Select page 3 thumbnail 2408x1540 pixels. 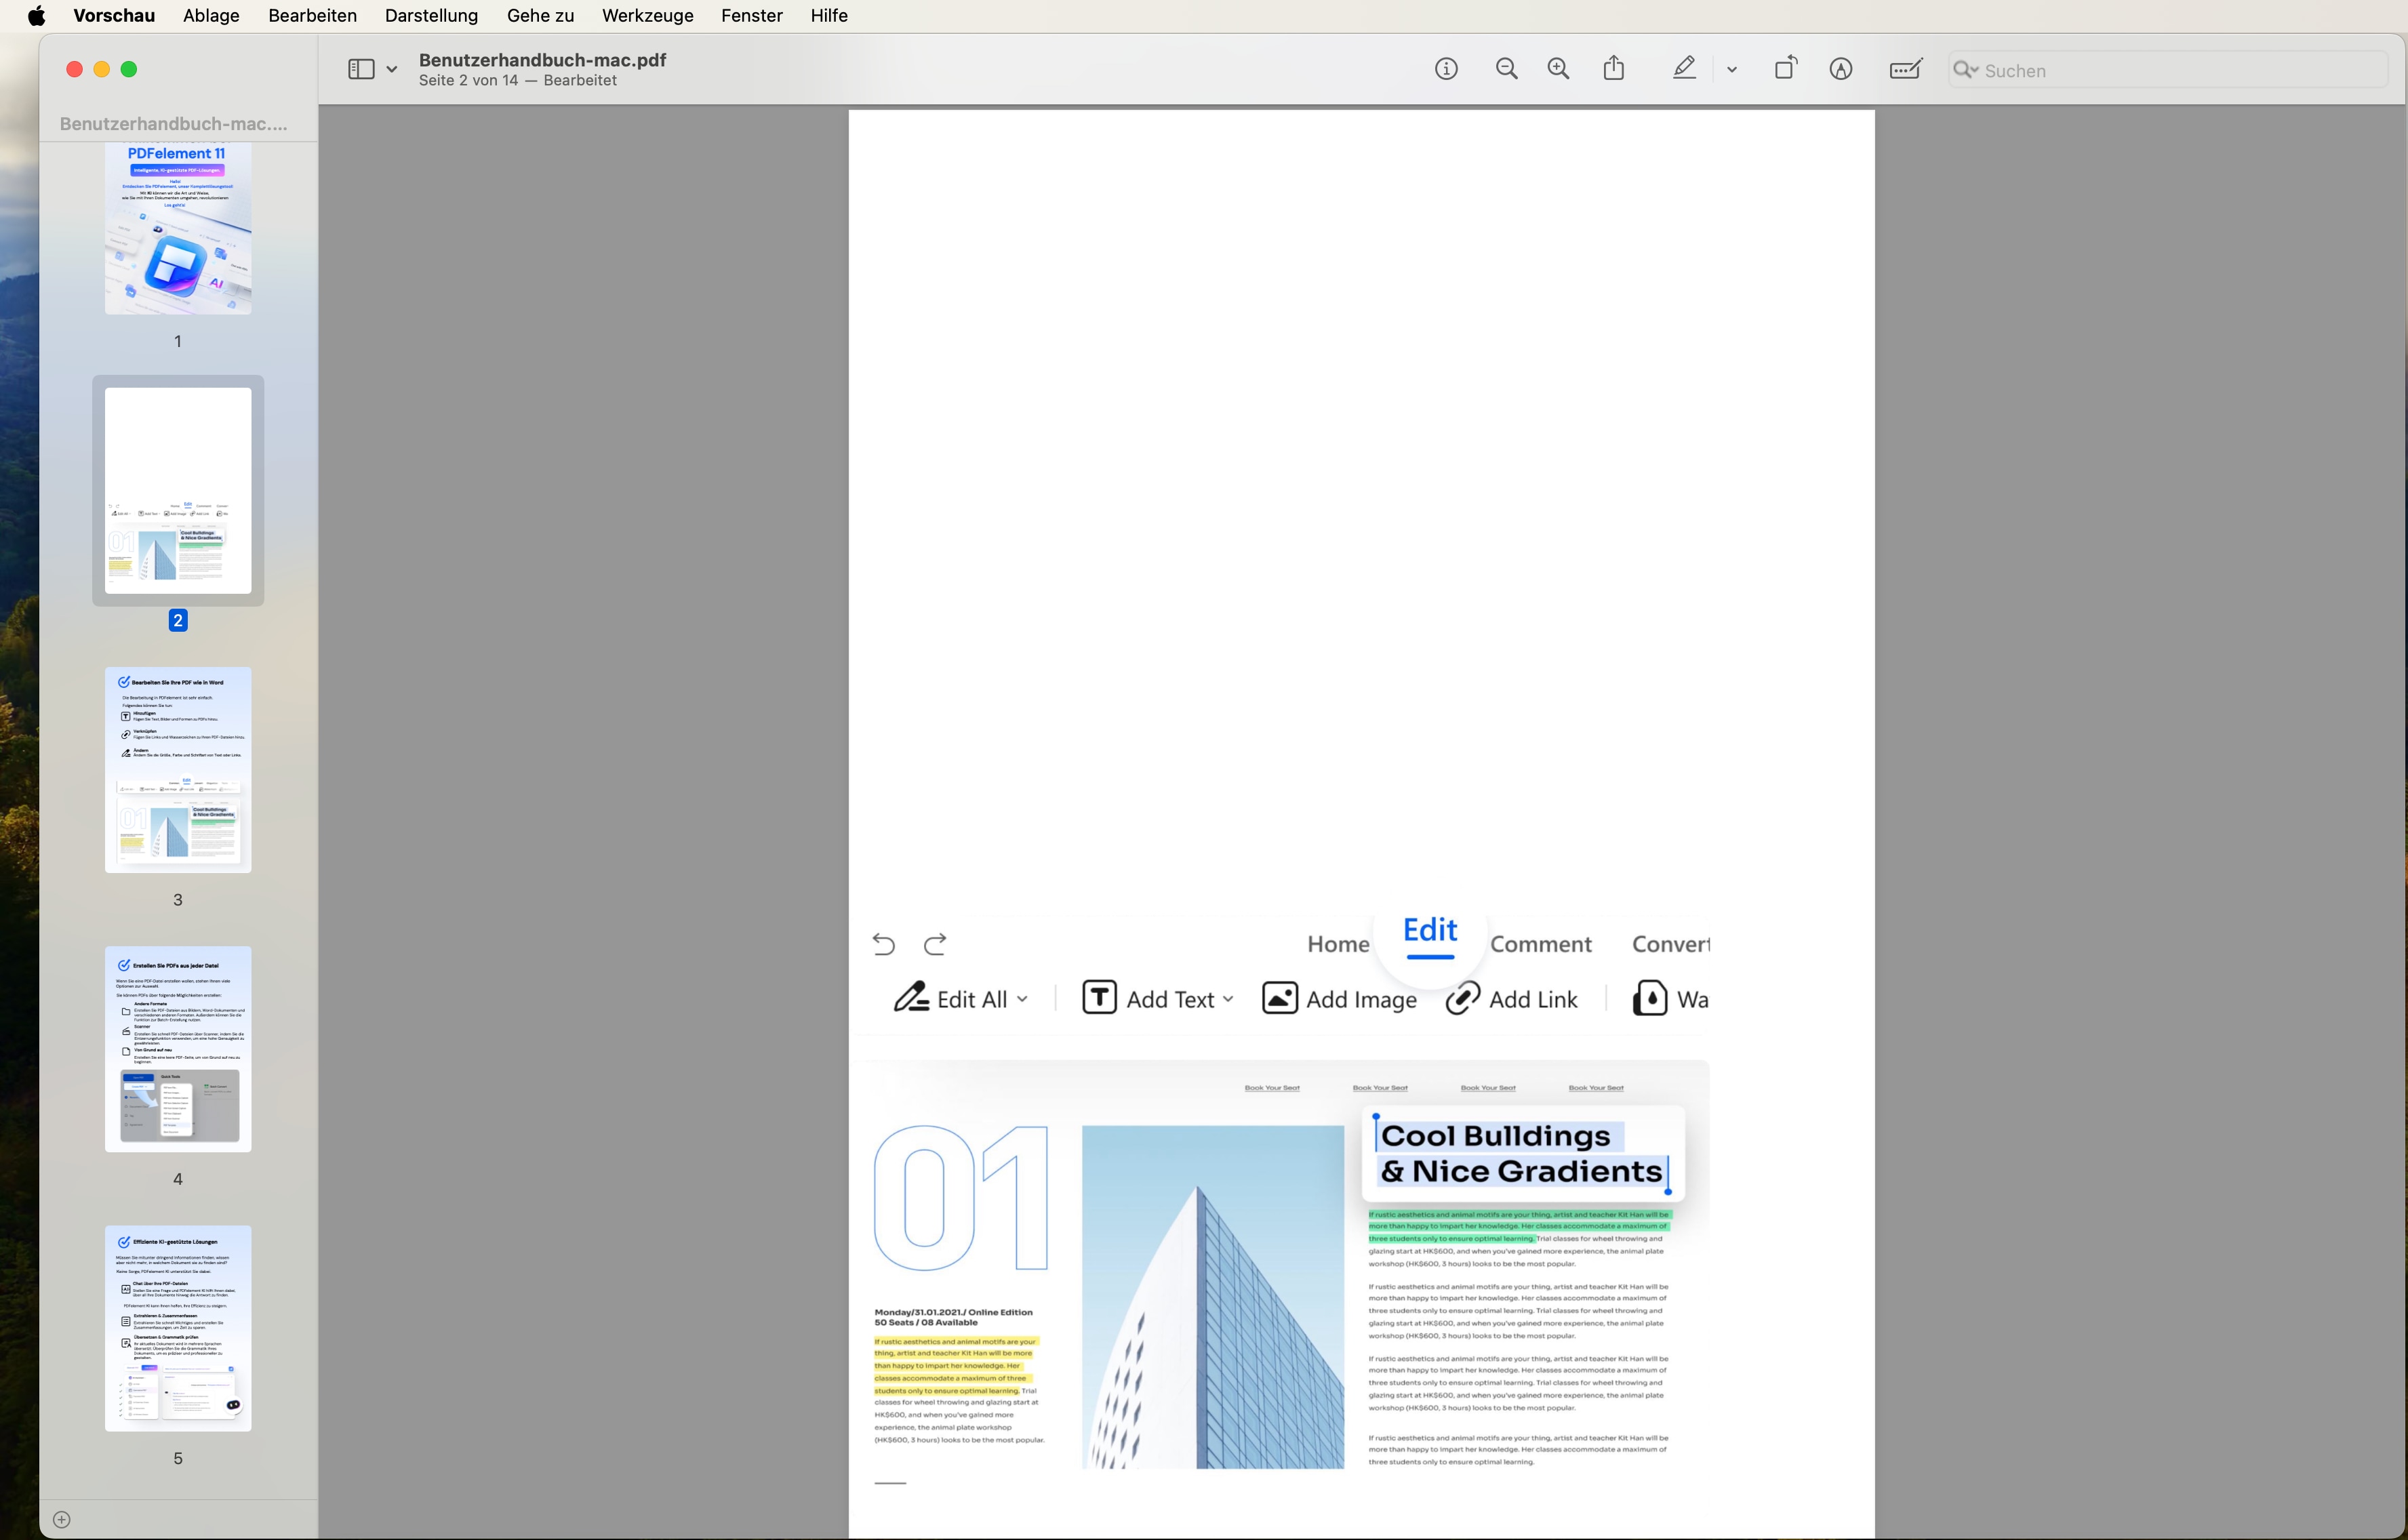tap(178, 769)
